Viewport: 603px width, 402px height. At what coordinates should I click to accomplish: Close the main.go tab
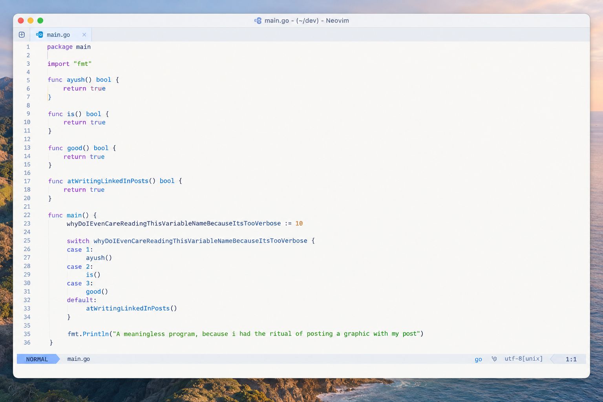[84, 35]
